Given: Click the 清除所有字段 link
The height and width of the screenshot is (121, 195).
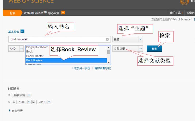Looking at the screenshot, I should [x=103, y=68].
